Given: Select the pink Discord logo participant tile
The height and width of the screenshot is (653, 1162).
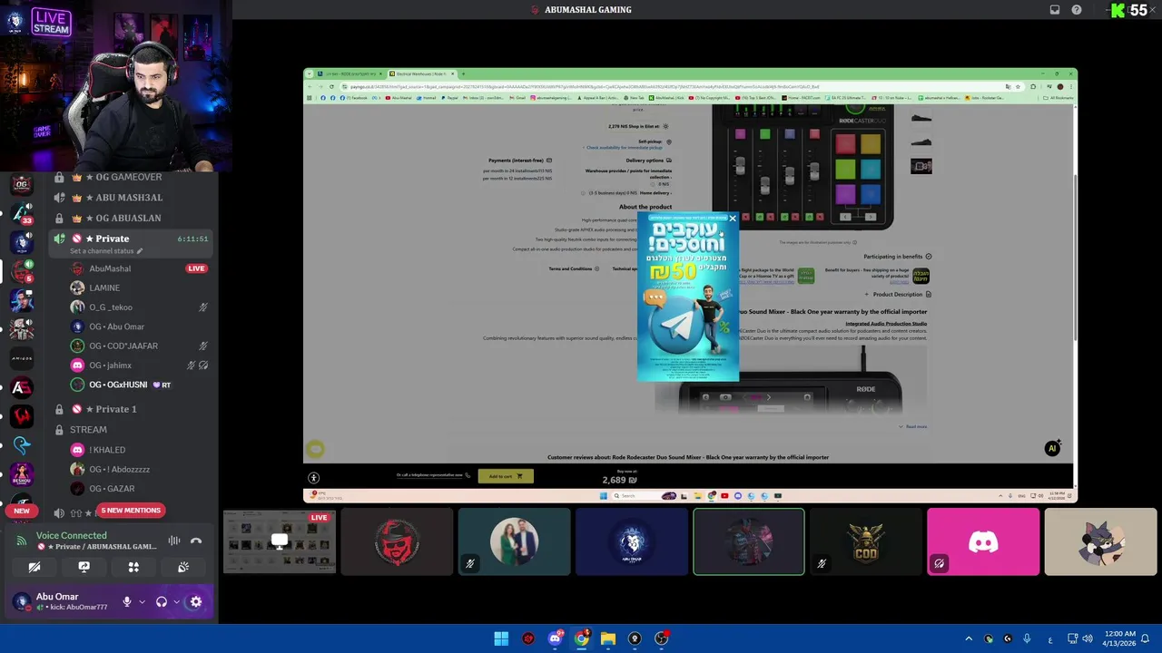Looking at the screenshot, I should point(983,541).
